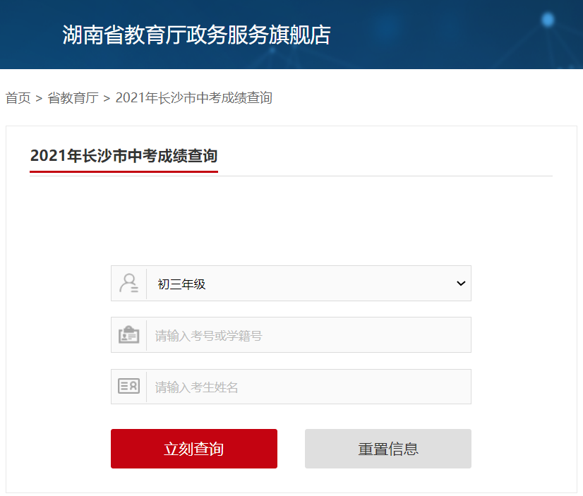
Task: Click the ID badge icon beside exam number field
Action: 128,334
